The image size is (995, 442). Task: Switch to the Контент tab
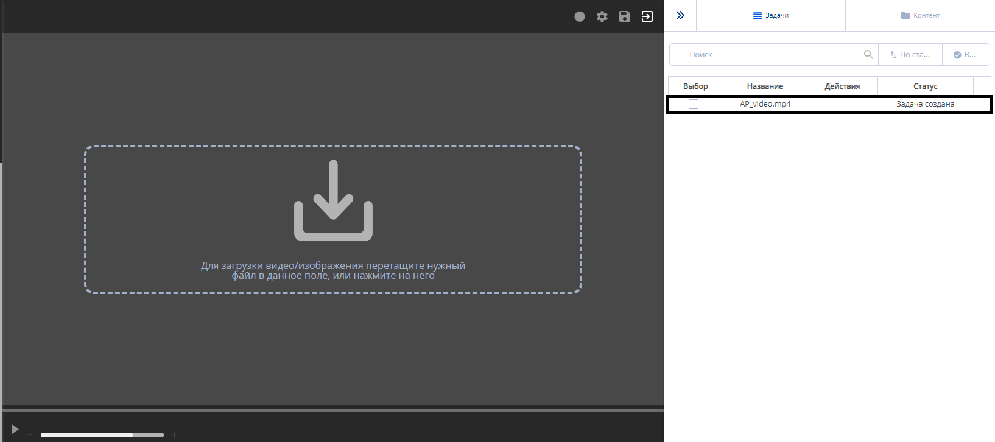[920, 15]
